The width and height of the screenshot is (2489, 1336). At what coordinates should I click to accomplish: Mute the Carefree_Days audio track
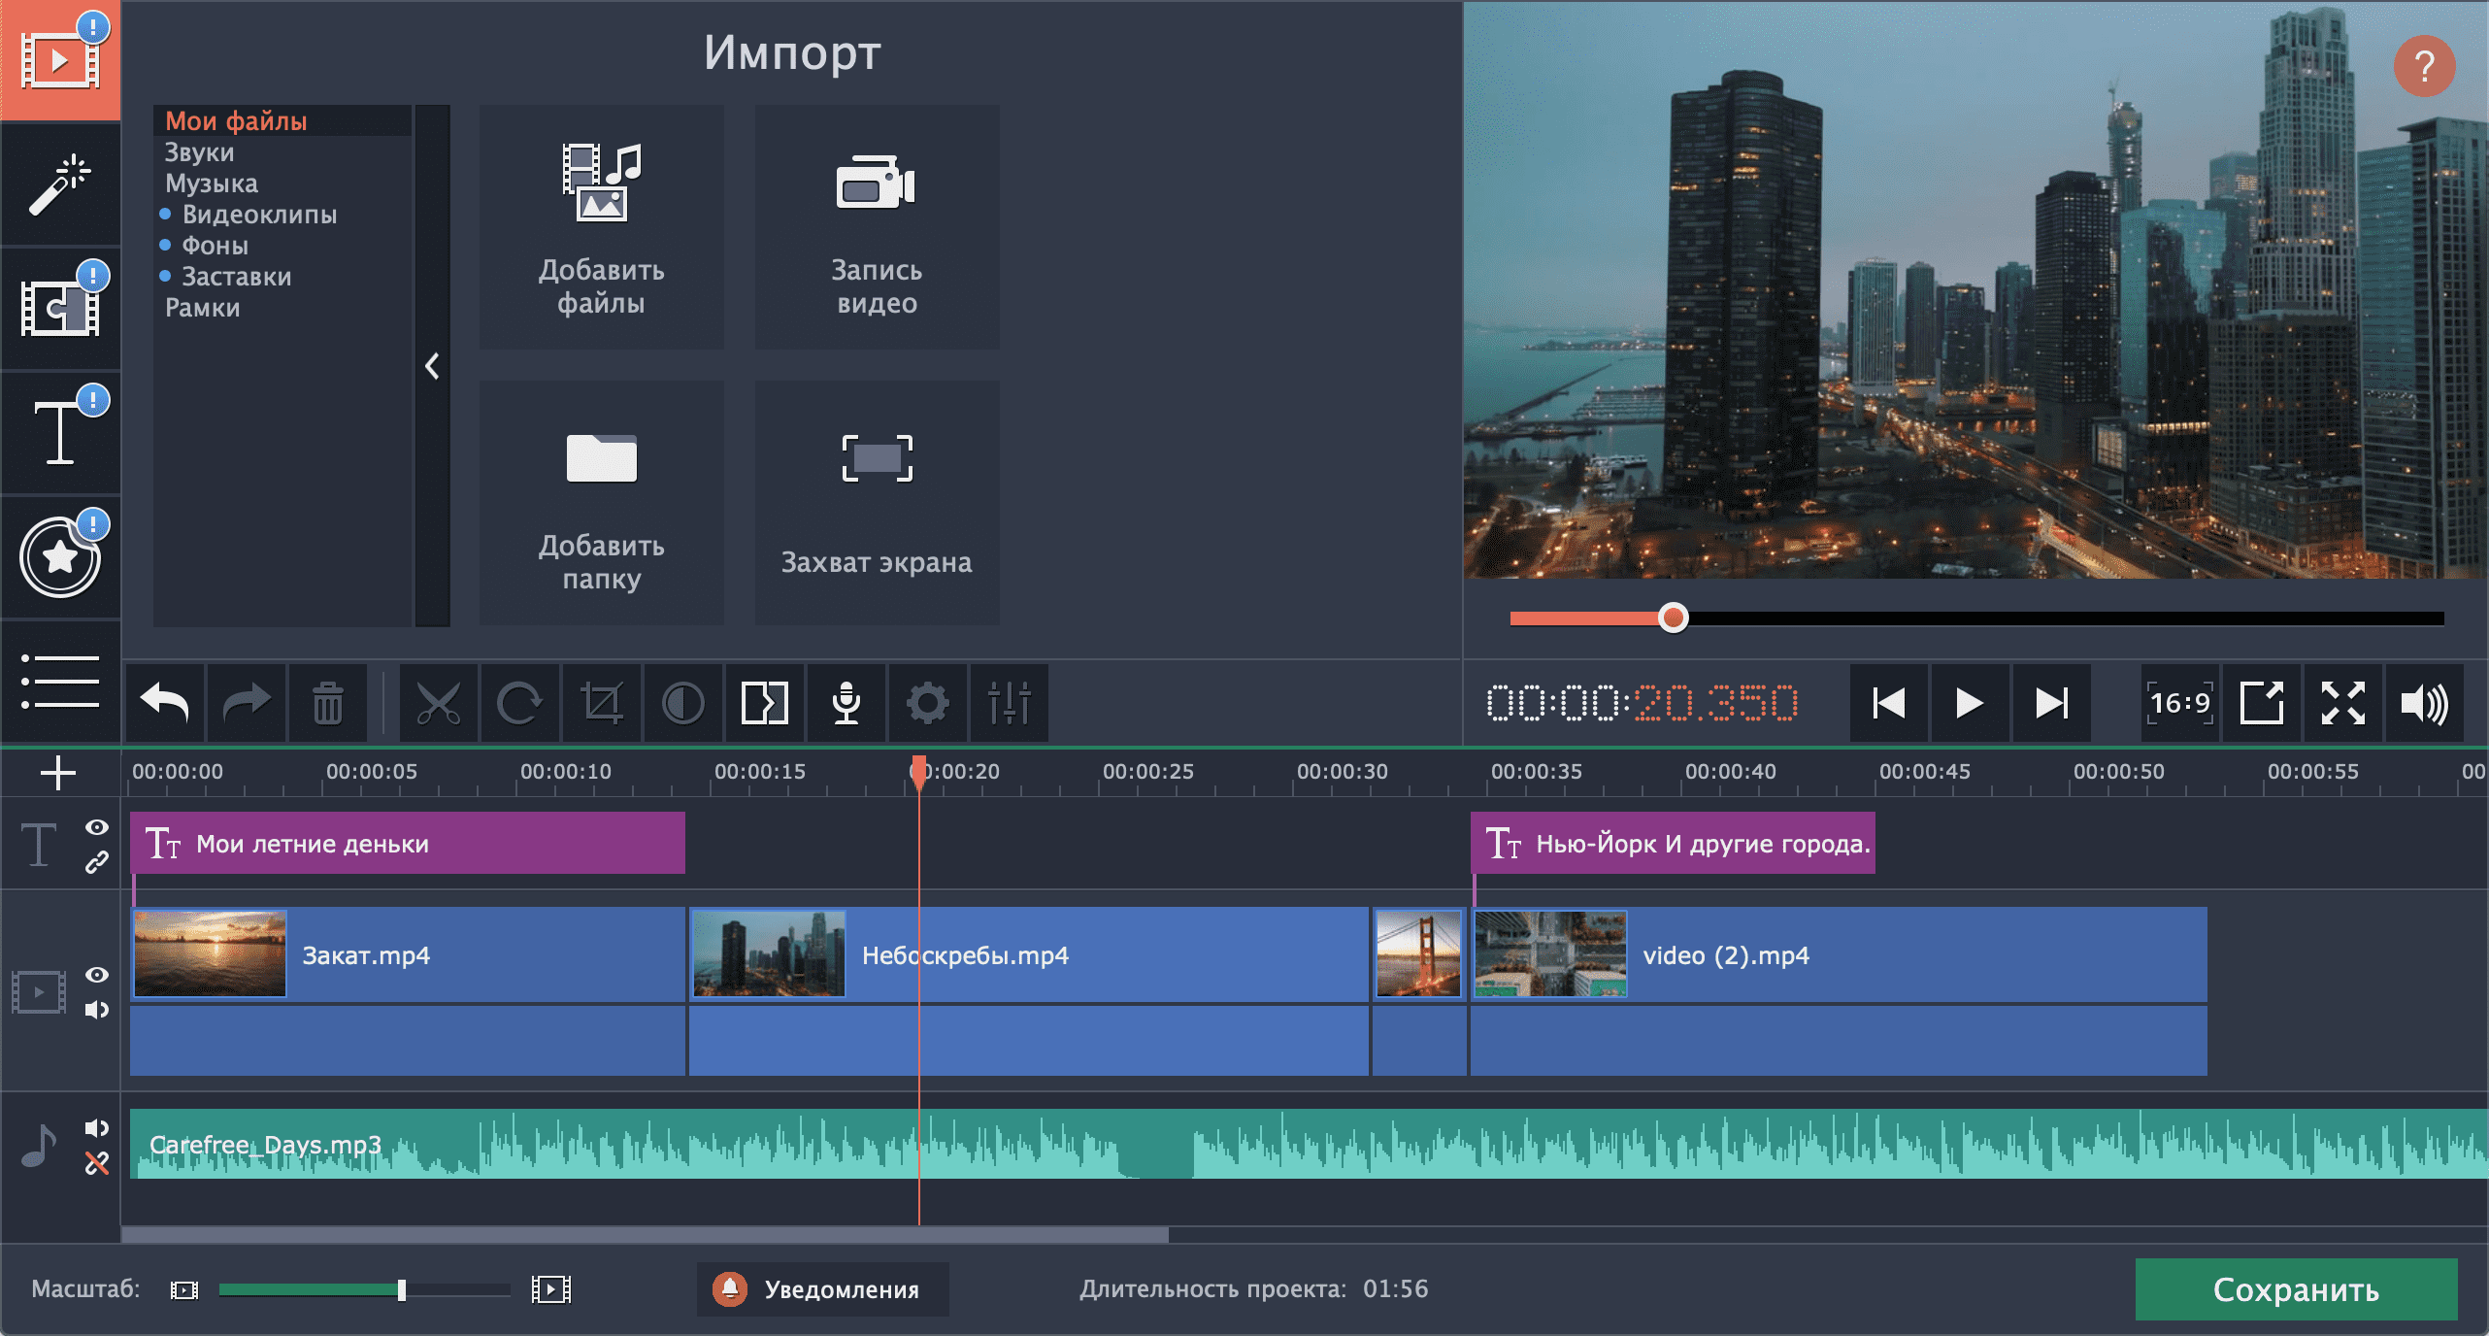[x=96, y=1128]
